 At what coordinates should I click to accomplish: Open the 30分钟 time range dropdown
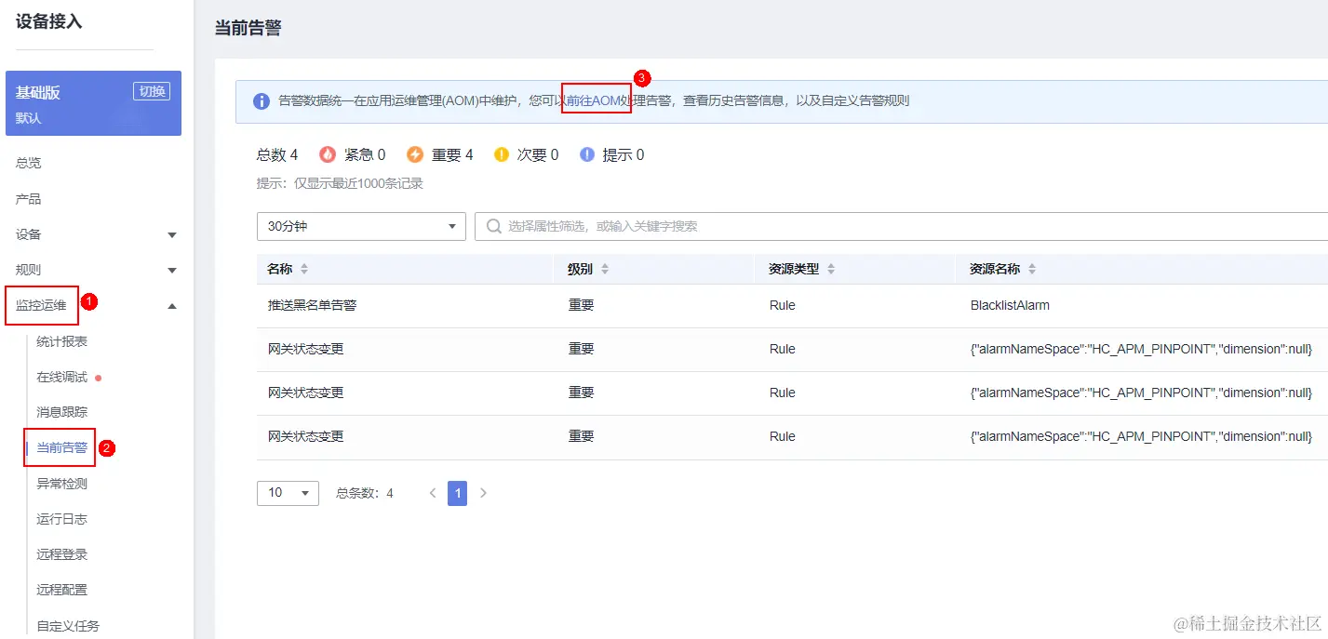coord(361,226)
